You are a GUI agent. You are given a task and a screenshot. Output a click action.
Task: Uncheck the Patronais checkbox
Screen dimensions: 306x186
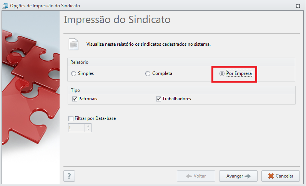75,99
